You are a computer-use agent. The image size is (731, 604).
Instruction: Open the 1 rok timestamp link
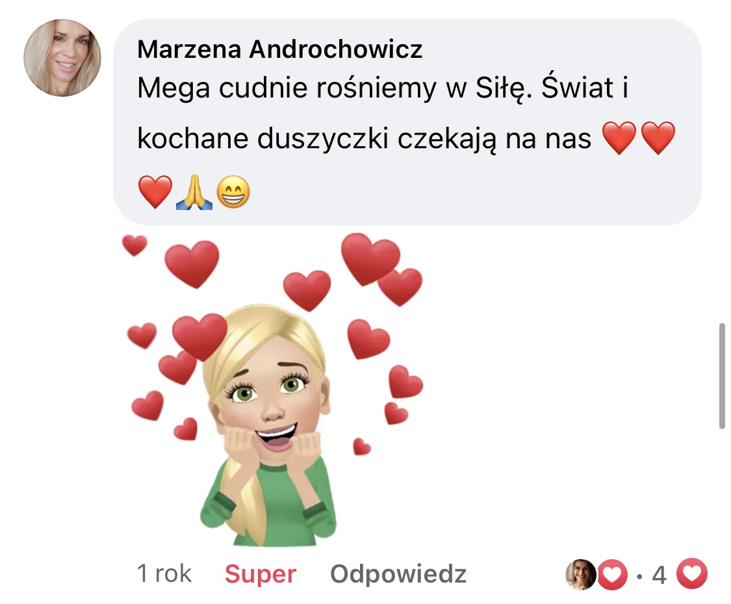pos(164,573)
